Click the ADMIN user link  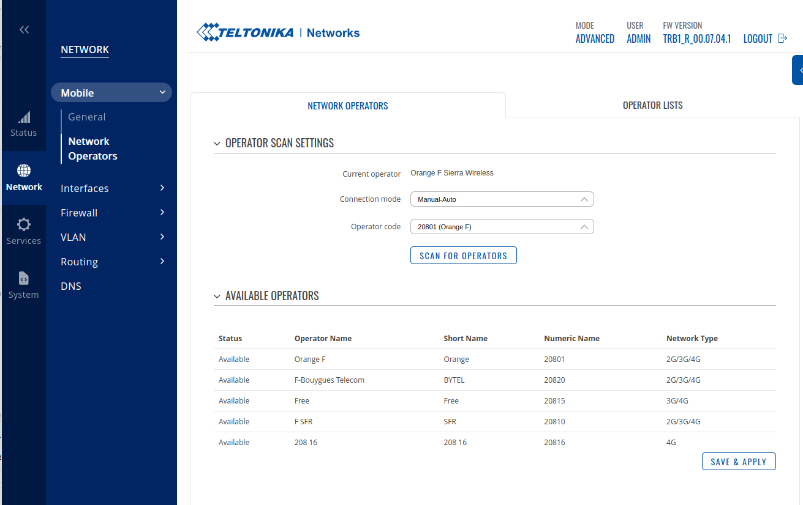(639, 39)
